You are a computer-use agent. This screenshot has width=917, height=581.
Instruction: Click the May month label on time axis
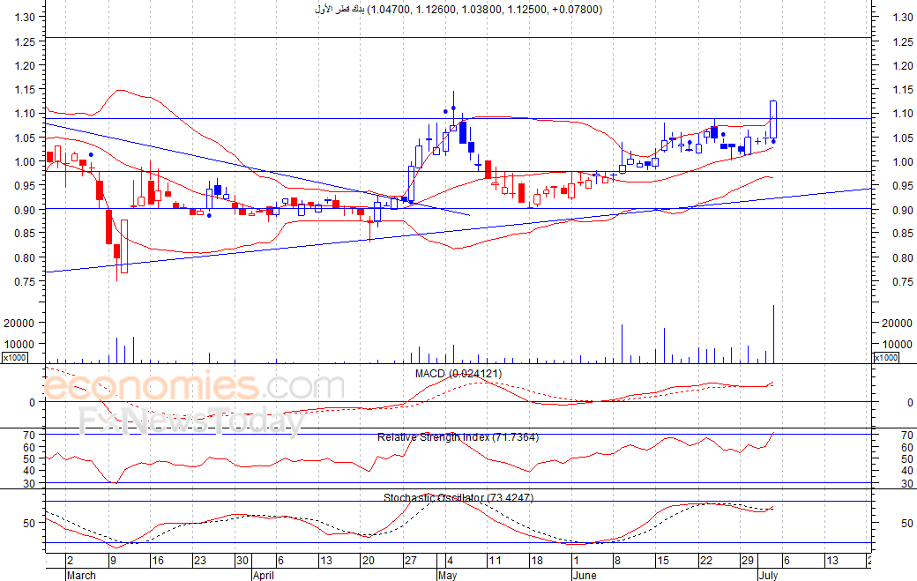coord(447,575)
